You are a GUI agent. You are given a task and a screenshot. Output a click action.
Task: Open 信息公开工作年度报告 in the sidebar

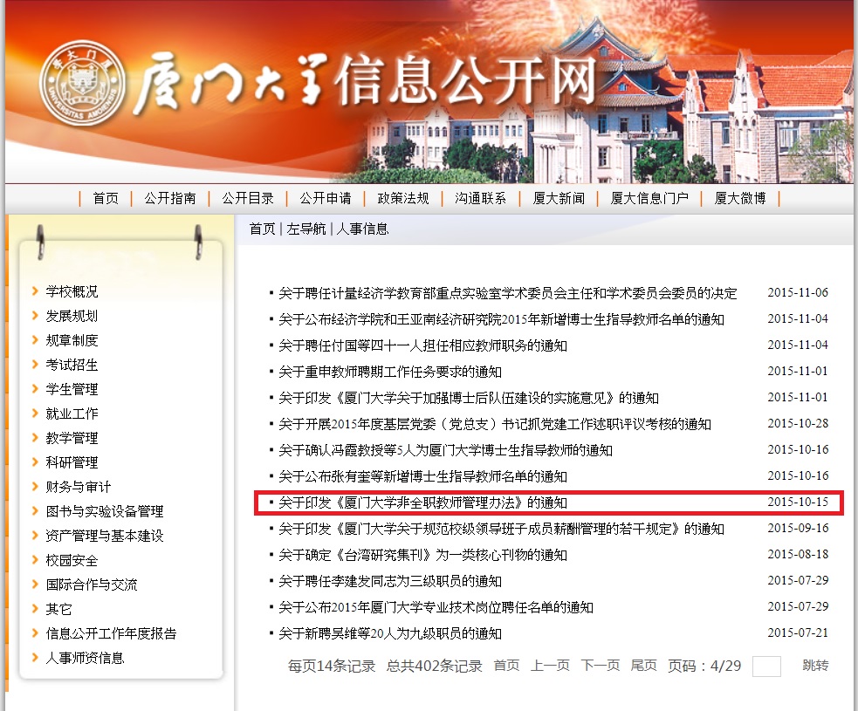pos(111,633)
